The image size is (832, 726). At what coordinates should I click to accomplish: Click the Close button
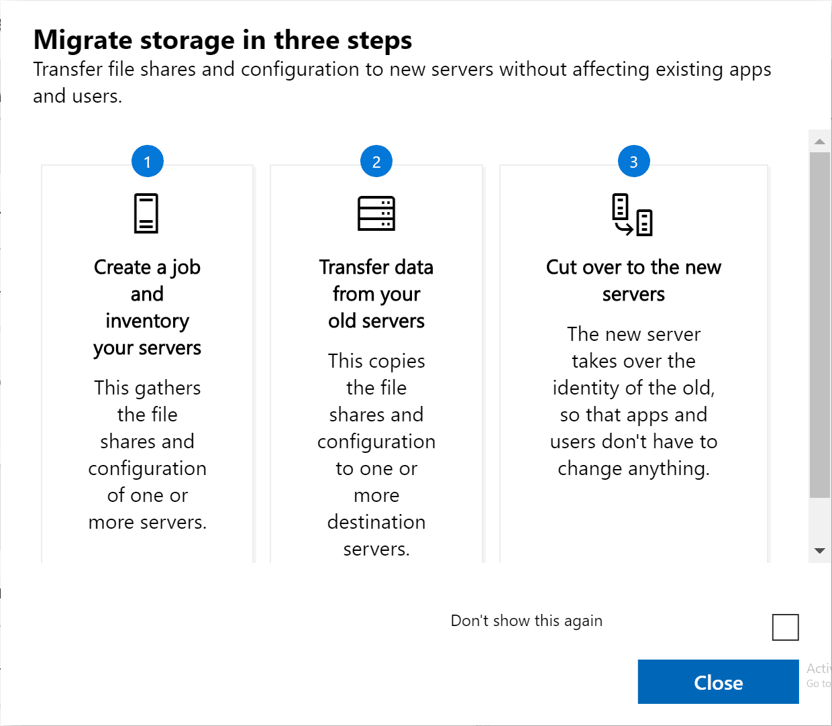[x=718, y=682]
